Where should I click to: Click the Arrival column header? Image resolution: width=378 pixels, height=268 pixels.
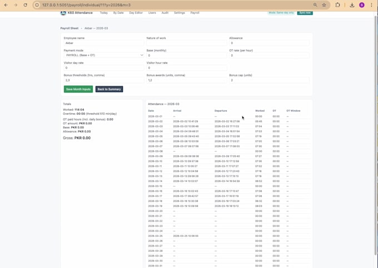(x=177, y=111)
